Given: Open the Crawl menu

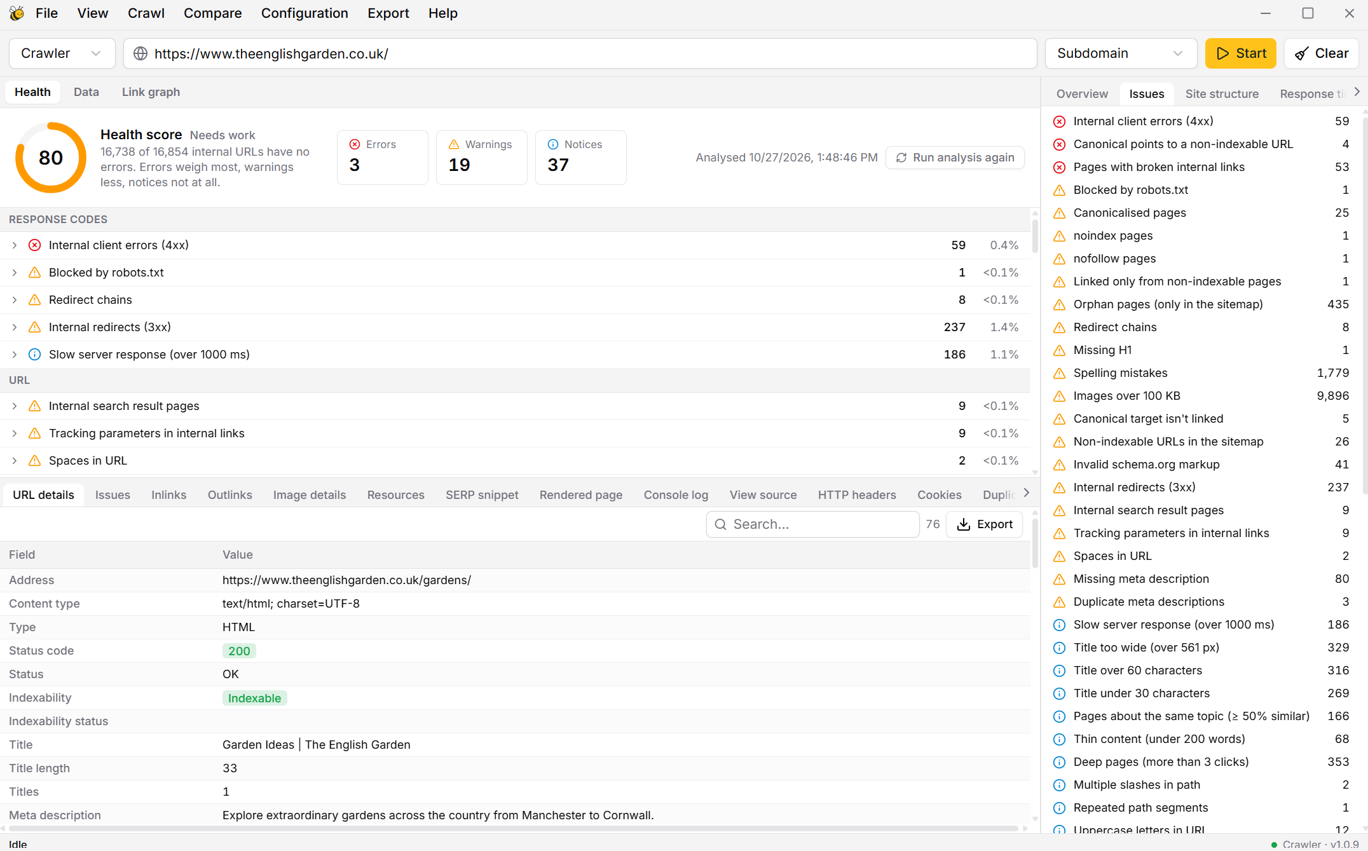Looking at the screenshot, I should click(146, 13).
